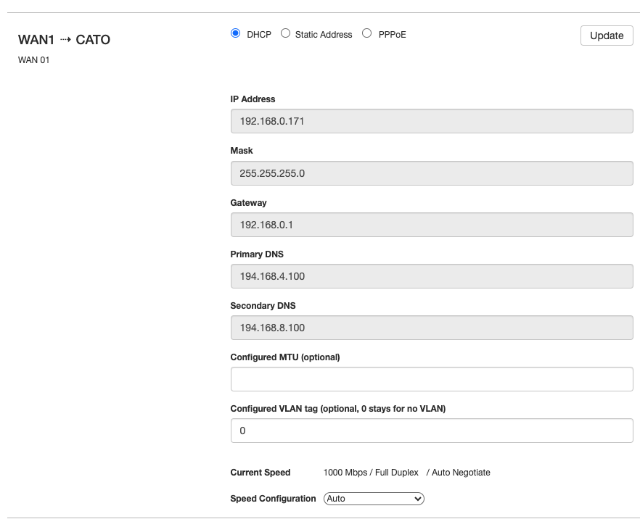Click the WAN 01 subtitle text

pos(34,60)
